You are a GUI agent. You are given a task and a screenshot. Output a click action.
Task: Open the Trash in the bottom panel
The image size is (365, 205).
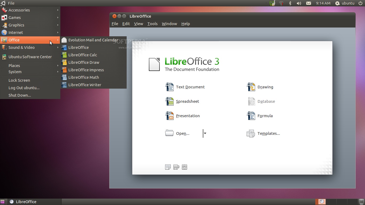pyautogui.click(x=361, y=202)
